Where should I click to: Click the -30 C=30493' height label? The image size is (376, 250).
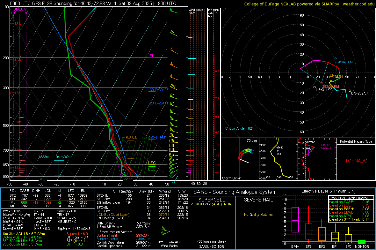(x=159, y=90)
